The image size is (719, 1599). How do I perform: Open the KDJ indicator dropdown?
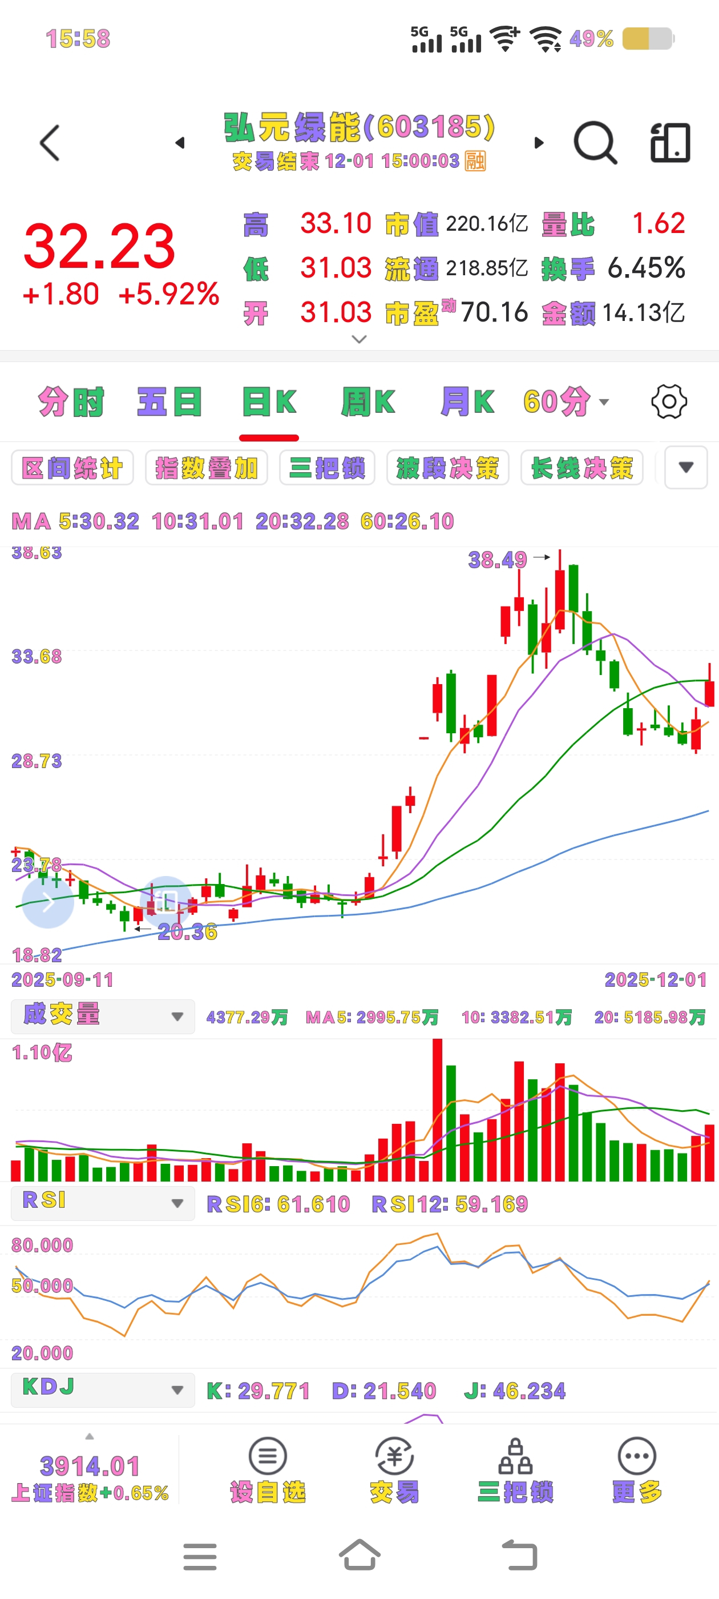pos(103,1390)
